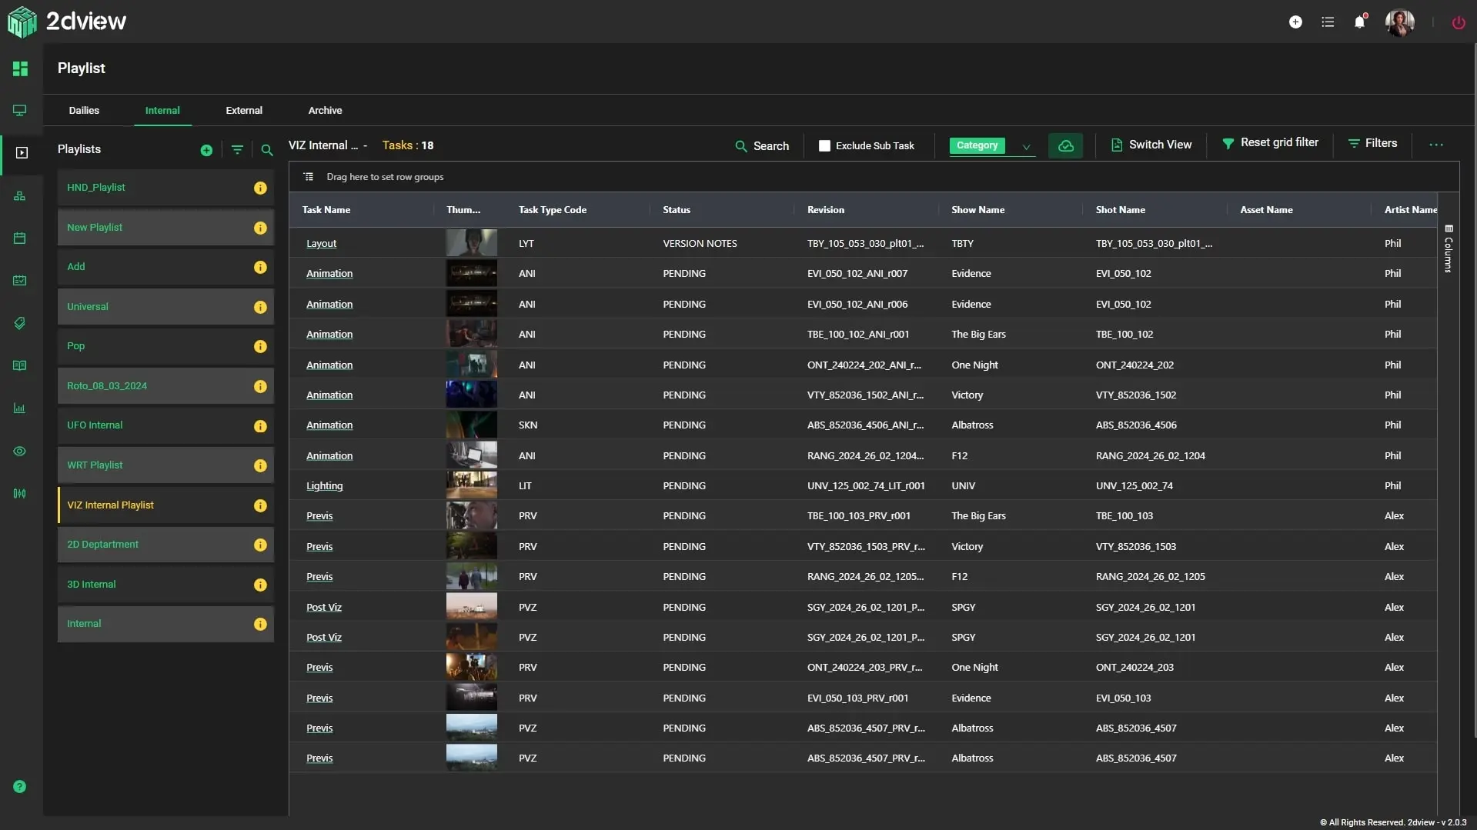Viewport: 1477px width, 830px height.
Task: Select the Pop playlist
Action: coord(165,346)
